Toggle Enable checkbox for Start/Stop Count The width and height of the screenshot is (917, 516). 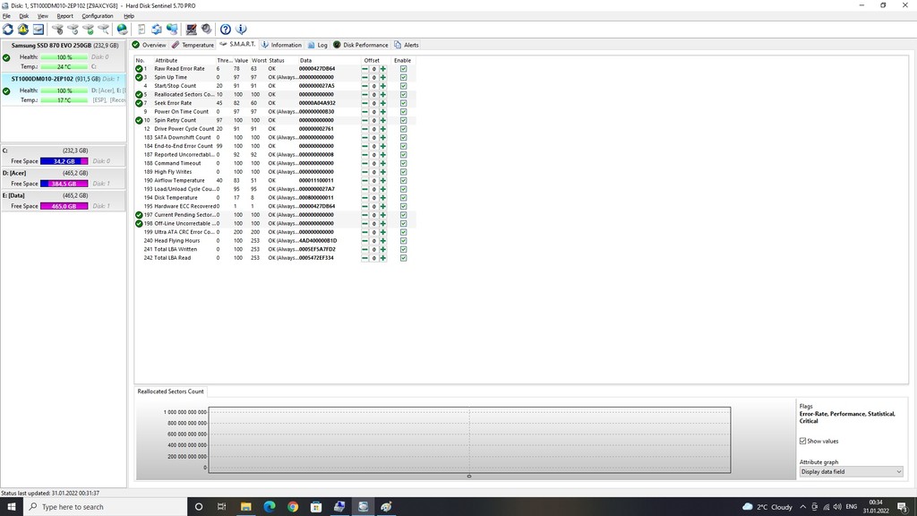pyautogui.click(x=404, y=86)
